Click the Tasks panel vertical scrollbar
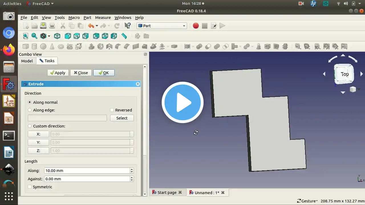This screenshot has height=205, width=365. (x=145, y=130)
